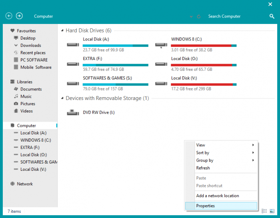Select Local Disk (A:) drive icon in main pane
This screenshot has height=218, width=280.
point(73,45)
